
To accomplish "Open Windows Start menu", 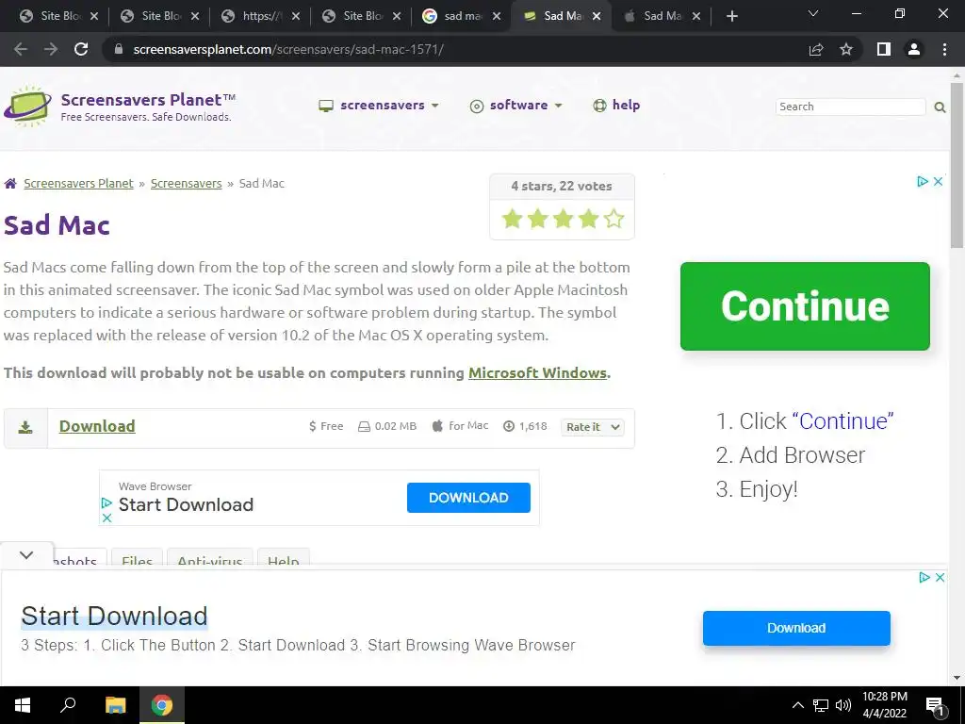I will [x=23, y=705].
